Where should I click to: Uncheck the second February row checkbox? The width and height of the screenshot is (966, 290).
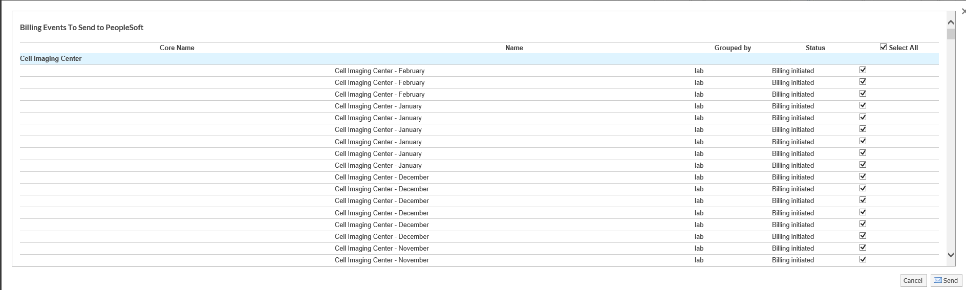(863, 82)
